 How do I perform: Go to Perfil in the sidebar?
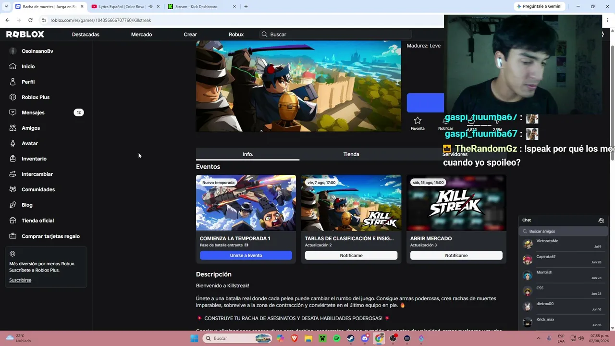pos(28,82)
